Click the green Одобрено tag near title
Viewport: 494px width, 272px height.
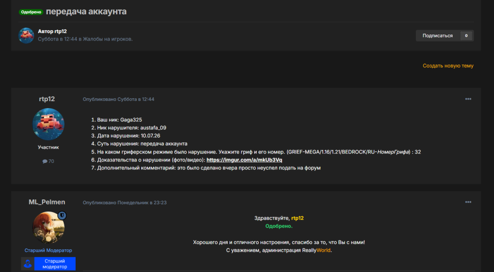tap(31, 12)
